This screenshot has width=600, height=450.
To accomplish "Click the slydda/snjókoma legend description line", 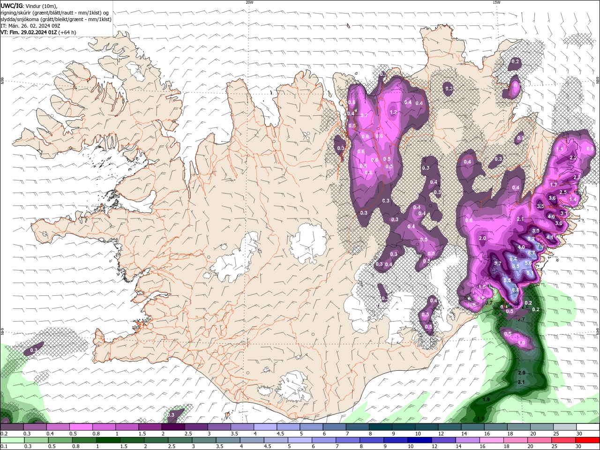I will pyautogui.click(x=56, y=19).
